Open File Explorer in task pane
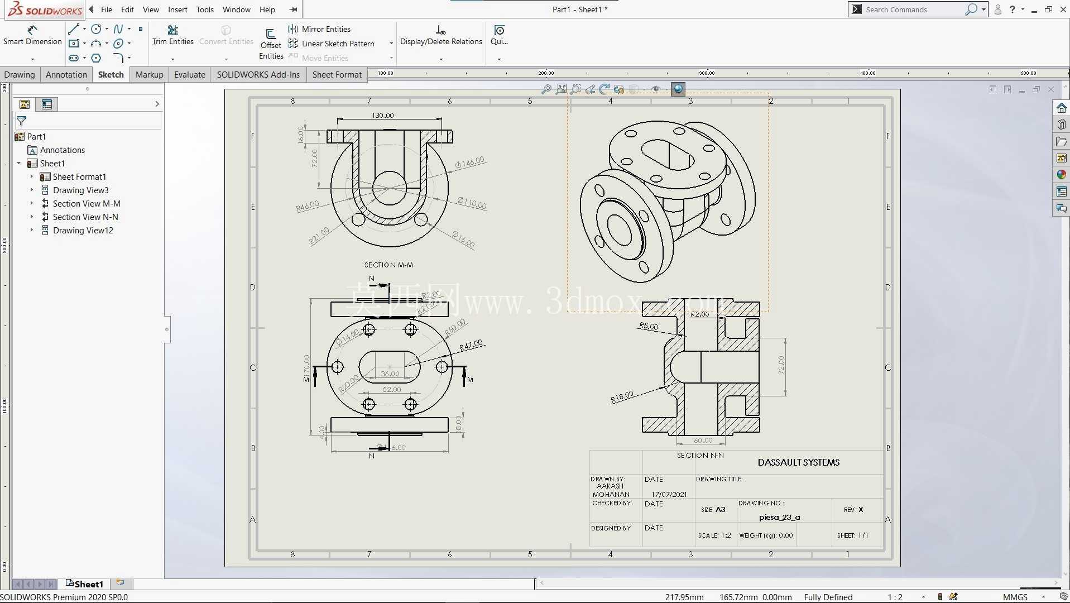This screenshot has height=603, width=1070. pyautogui.click(x=1061, y=141)
